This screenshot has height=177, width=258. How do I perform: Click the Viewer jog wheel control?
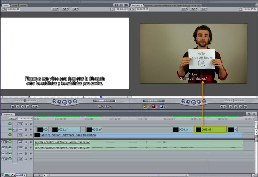pos(105,101)
